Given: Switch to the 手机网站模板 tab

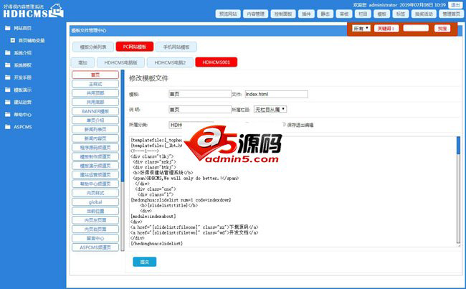Looking at the screenshot, I should point(176,47).
